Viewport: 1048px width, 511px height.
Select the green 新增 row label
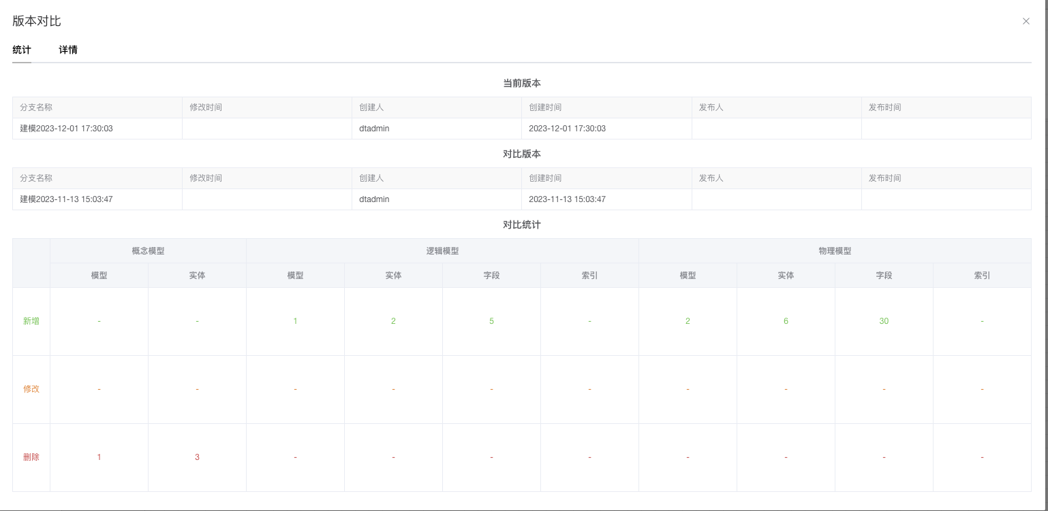(31, 321)
